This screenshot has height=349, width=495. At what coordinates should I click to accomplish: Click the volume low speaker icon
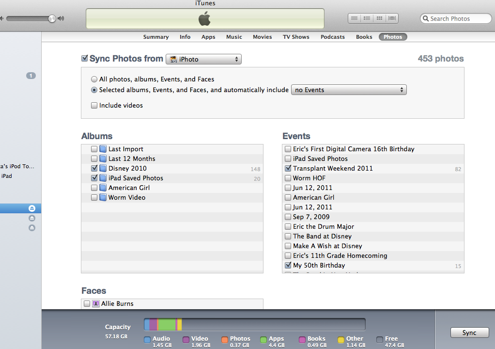coord(1,18)
